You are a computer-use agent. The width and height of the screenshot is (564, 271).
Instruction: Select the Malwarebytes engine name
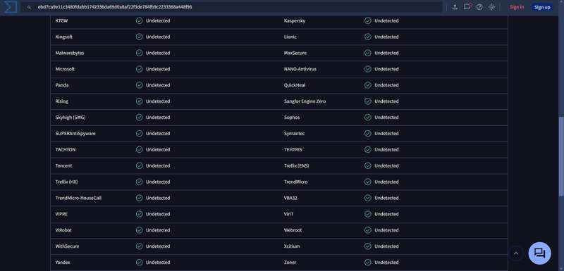click(70, 53)
